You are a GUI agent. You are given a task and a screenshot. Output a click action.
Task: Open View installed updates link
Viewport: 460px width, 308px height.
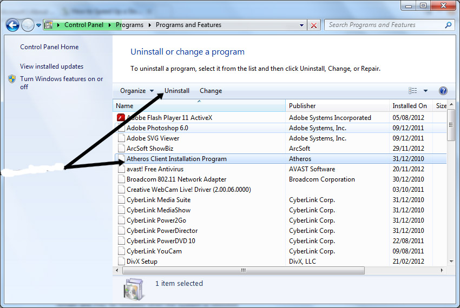tap(51, 66)
